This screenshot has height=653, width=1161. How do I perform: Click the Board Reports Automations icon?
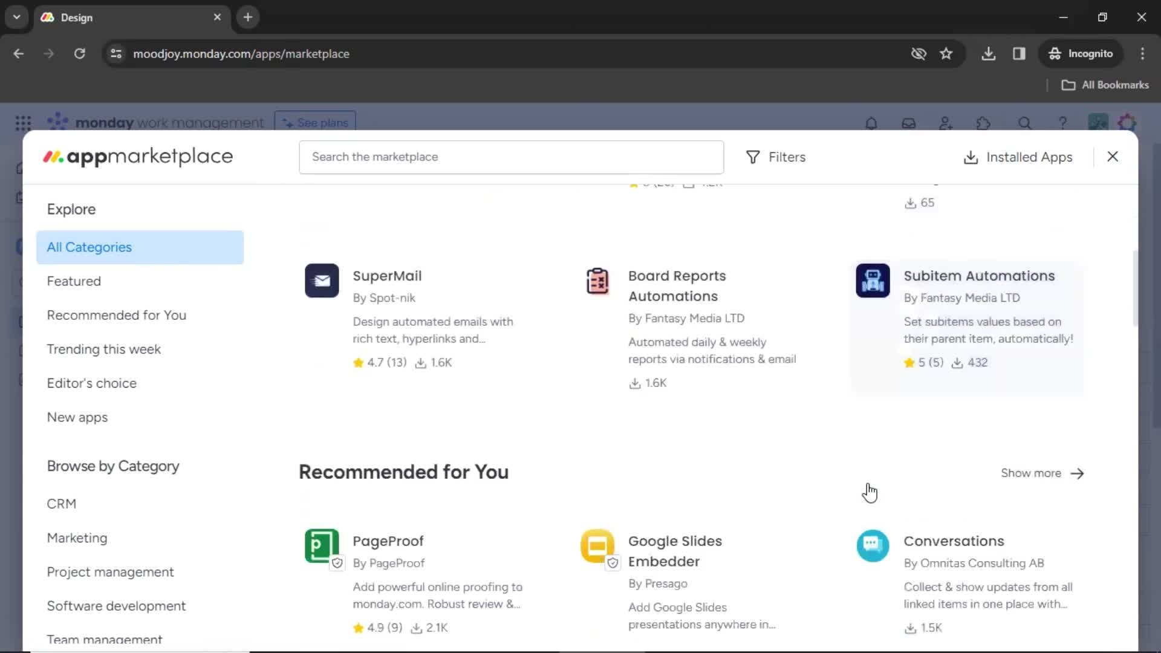(x=597, y=281)
